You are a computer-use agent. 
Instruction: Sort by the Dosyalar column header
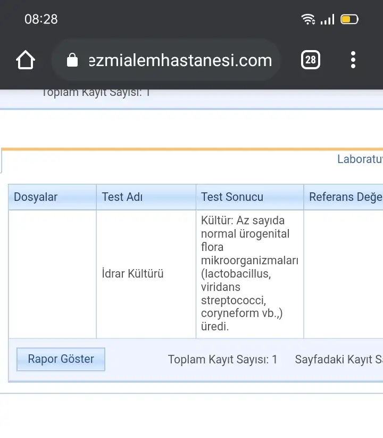(53, 197)
